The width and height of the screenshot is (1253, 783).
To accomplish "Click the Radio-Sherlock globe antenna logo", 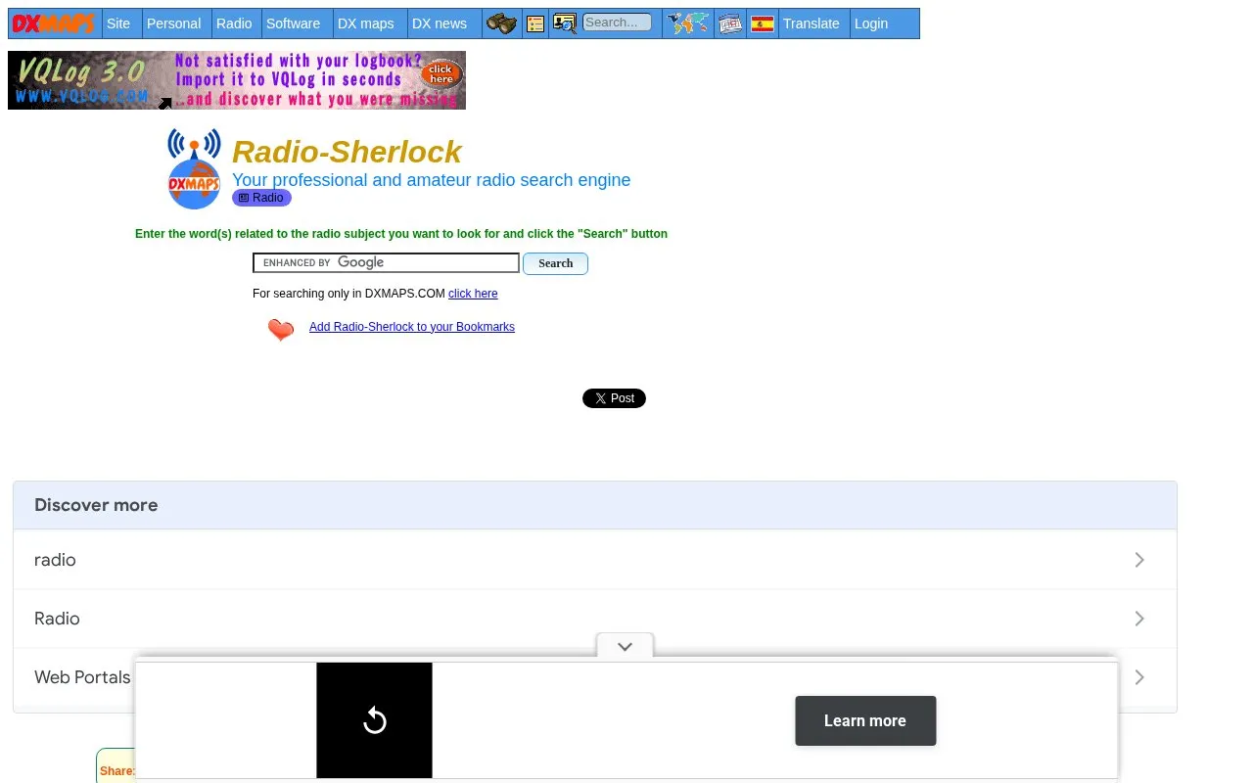I will [x=194, y=168].
